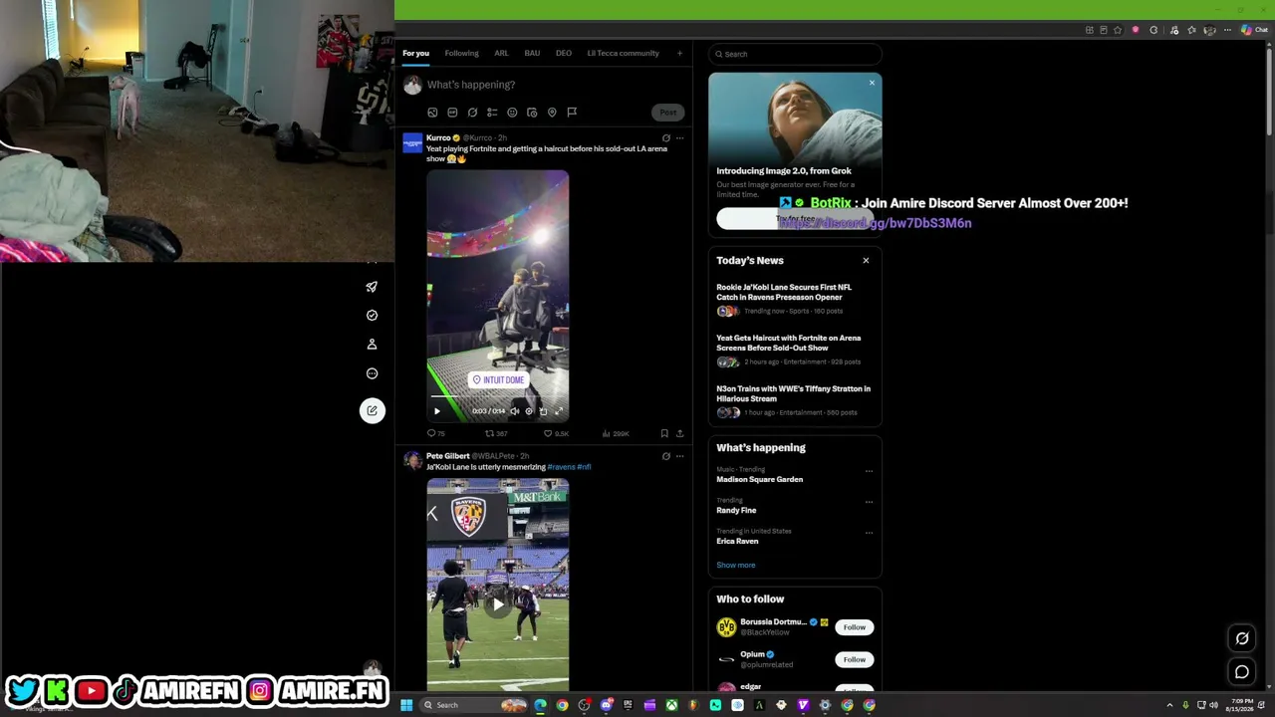Open Grok actions on Kurrco's post

tap(666, 137)
